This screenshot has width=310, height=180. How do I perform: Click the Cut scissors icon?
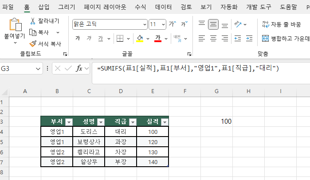(x=33, y=21)
